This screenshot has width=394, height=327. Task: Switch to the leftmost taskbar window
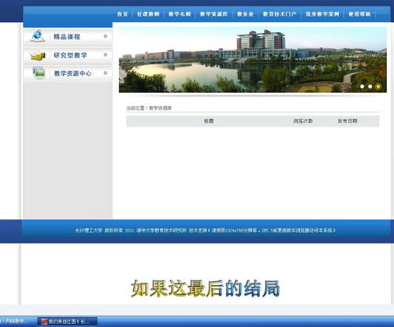[x=16, y=321]
